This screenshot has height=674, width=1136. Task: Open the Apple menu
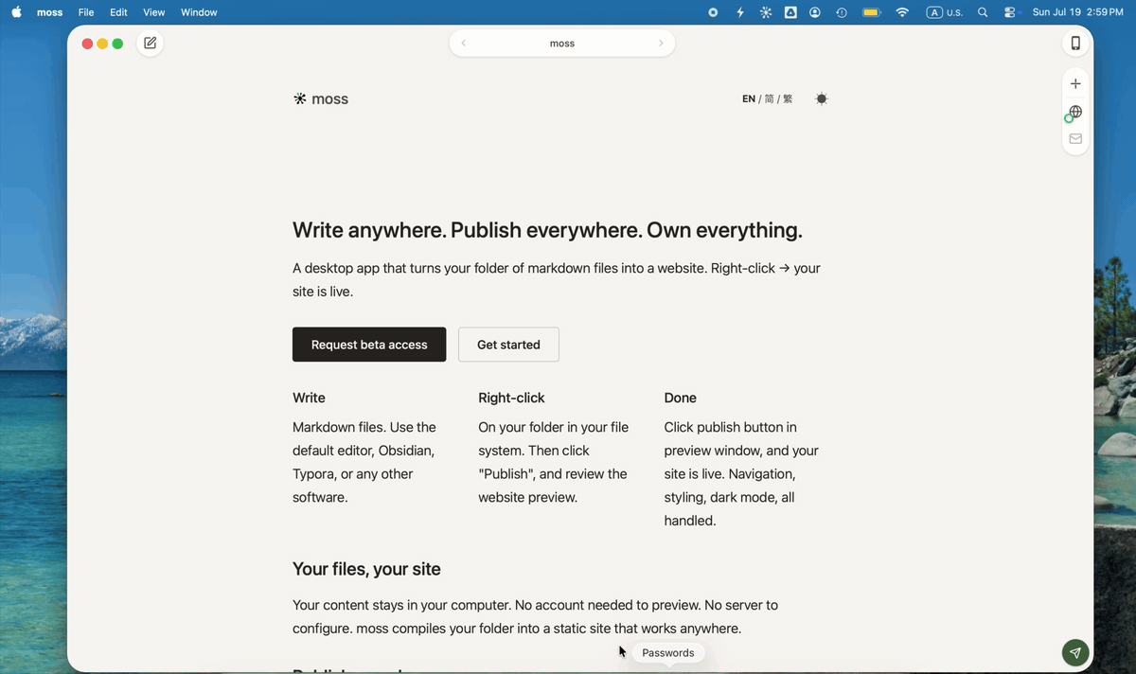(16, 12)
